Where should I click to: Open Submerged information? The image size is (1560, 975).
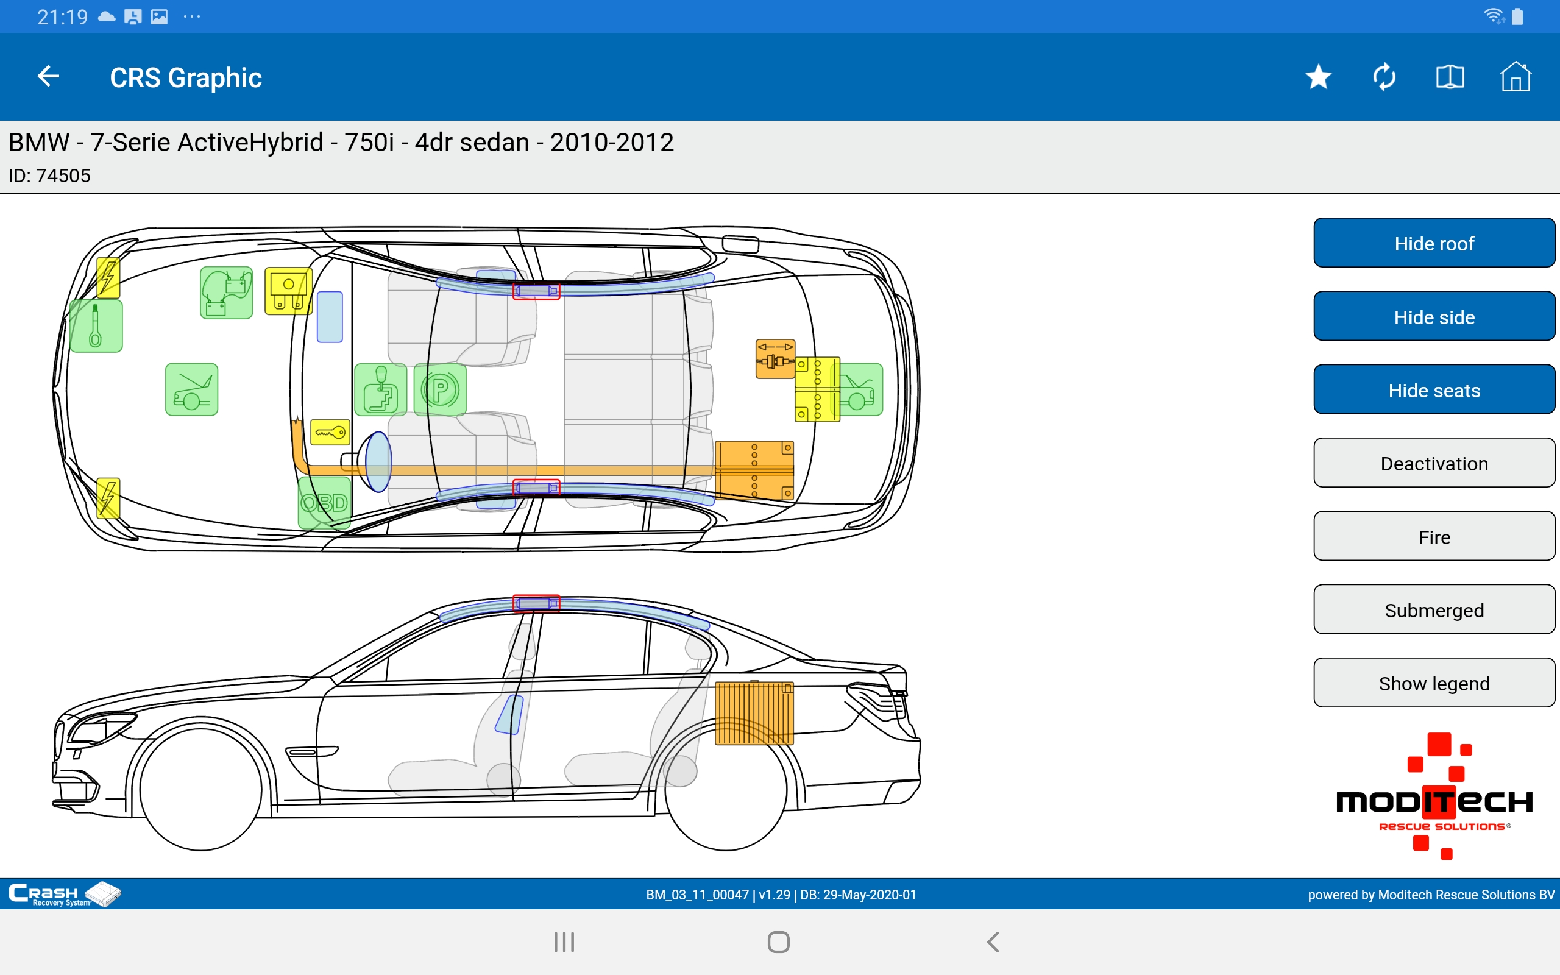point(1434,609)
